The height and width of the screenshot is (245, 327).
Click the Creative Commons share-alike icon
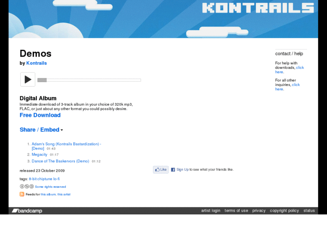31,187
